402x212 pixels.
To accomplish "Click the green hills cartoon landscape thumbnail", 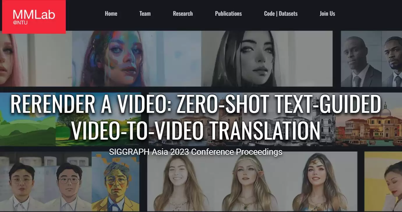I will (28, 119).
